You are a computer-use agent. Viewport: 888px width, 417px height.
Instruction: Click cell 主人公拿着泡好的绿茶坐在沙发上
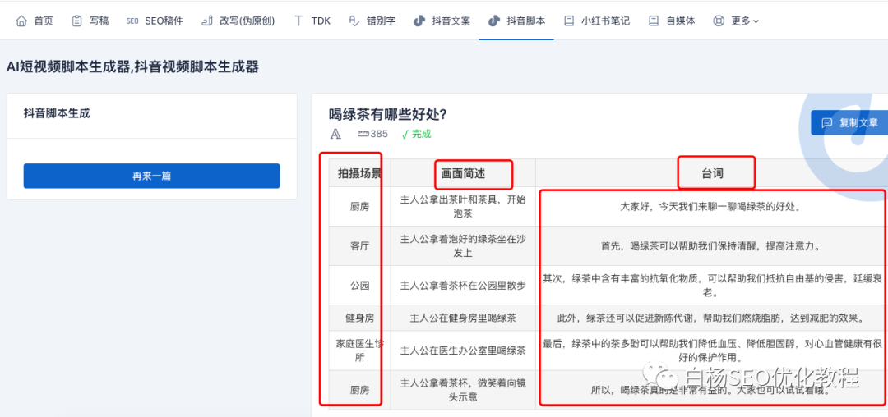tap(463, 246)
